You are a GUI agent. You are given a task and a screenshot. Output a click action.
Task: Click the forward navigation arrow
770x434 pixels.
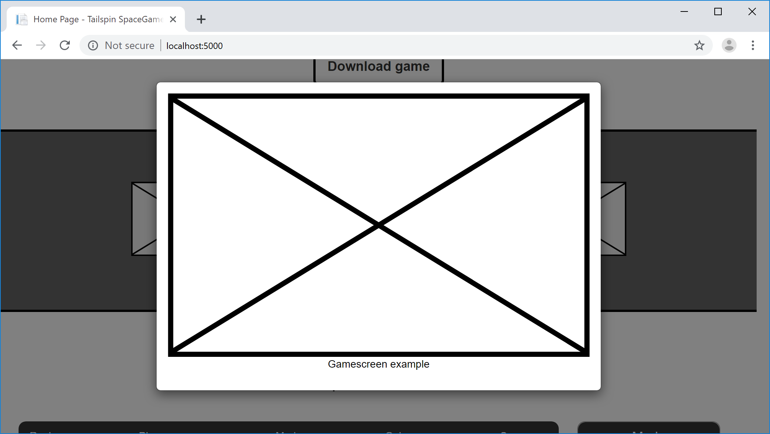coord(40,45)
